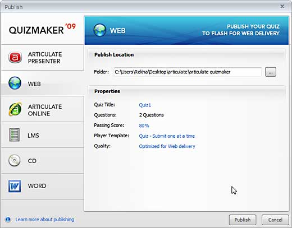292x228 pixels.
Task: Browse for folder with the ellipsis button
Action: point(271,72)
